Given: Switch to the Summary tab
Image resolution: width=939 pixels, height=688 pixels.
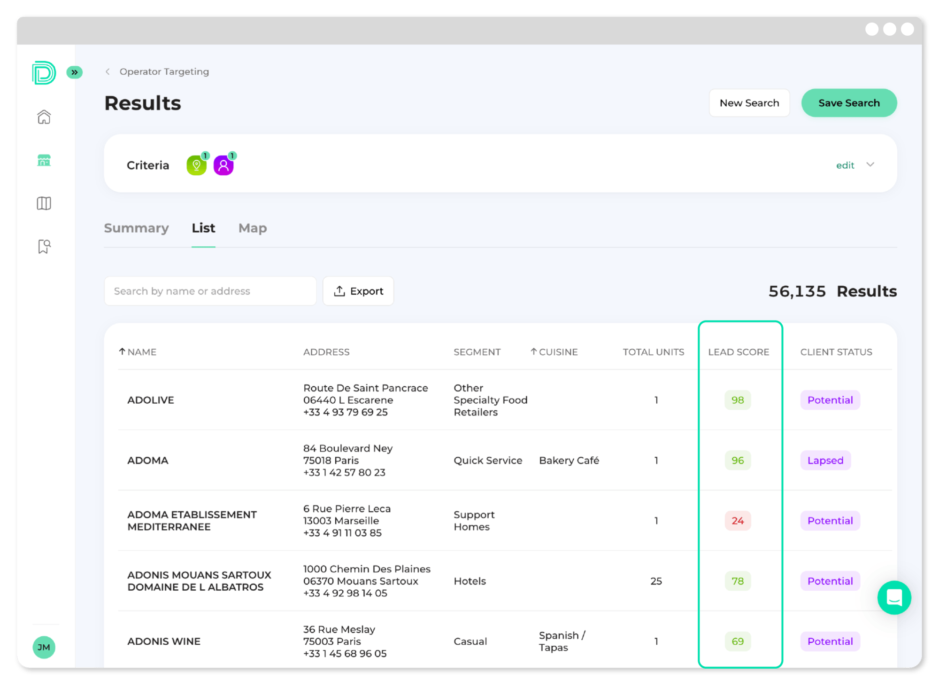Looking at the screenshot, I should coord(136,228).
